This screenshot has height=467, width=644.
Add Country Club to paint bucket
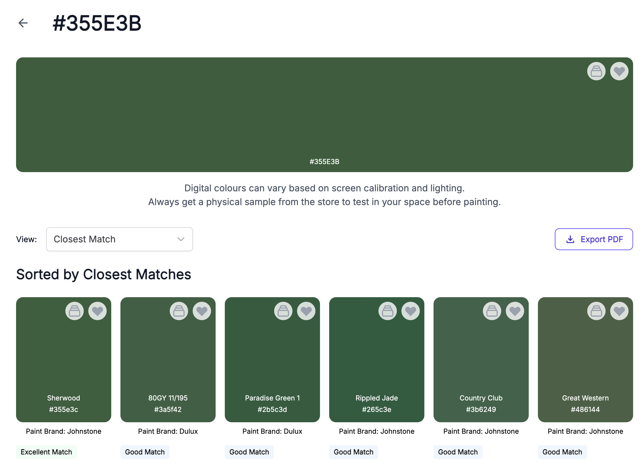[492, 311]
